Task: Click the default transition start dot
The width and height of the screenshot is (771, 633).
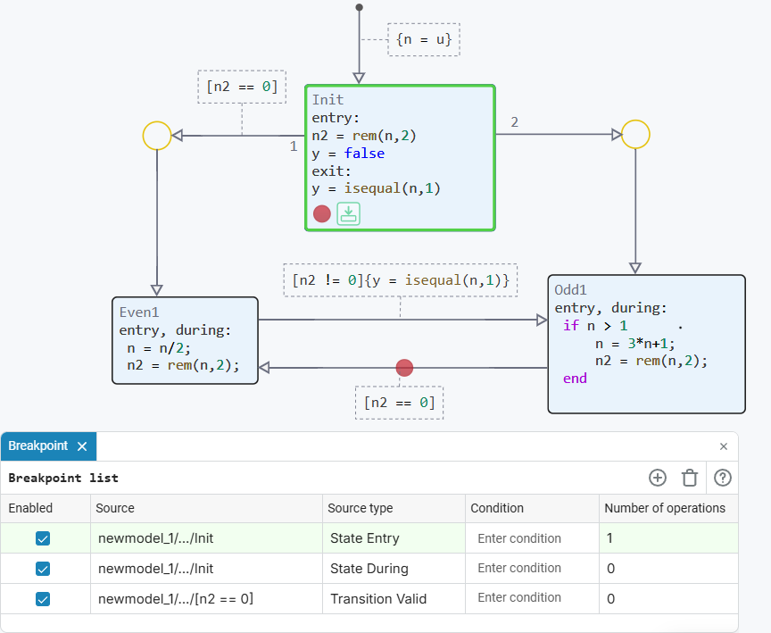Action: 360,7
